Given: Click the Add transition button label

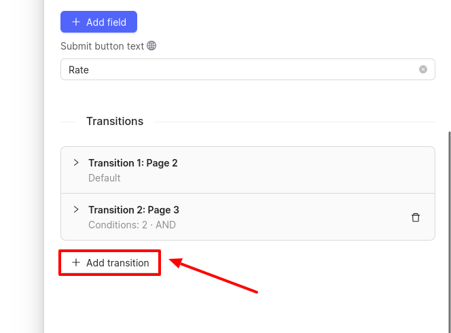Looking at the screenshot, I should coord(118,263).
